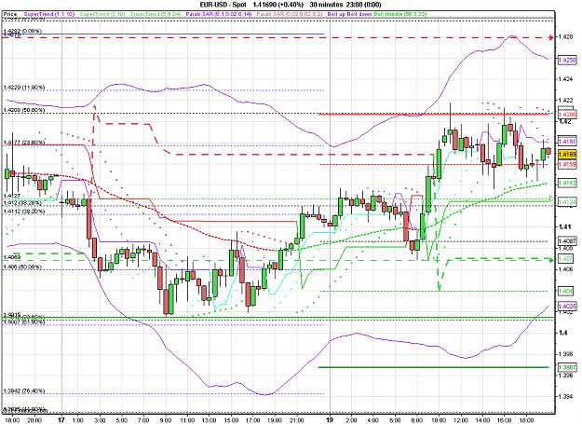Click the 1.398 price axis tick label
The width and height of the screenshot is (582, 424).
click(565, 354)
